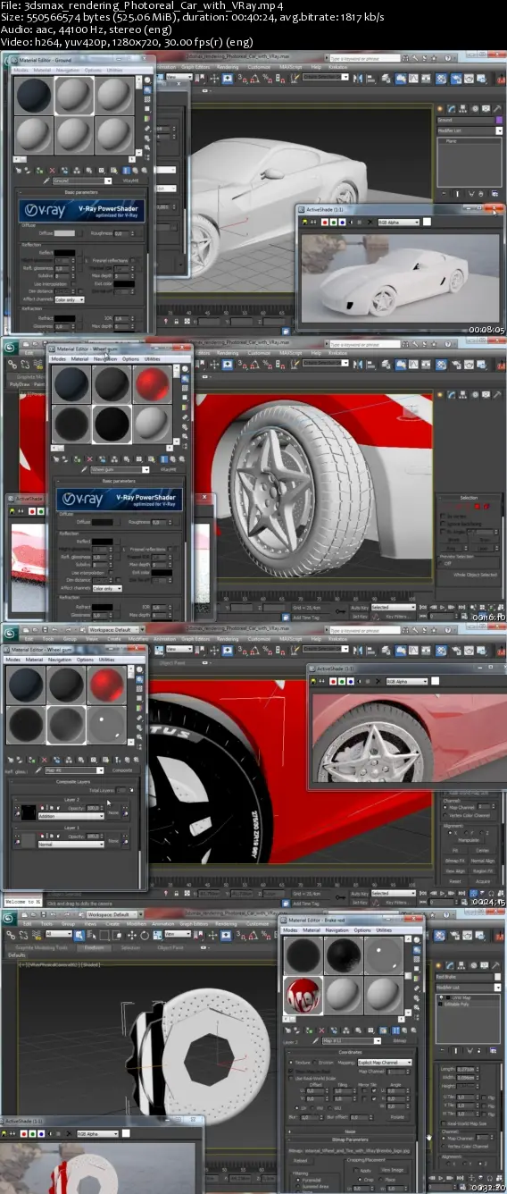Switch to Freeform ribbon tab

92,946
